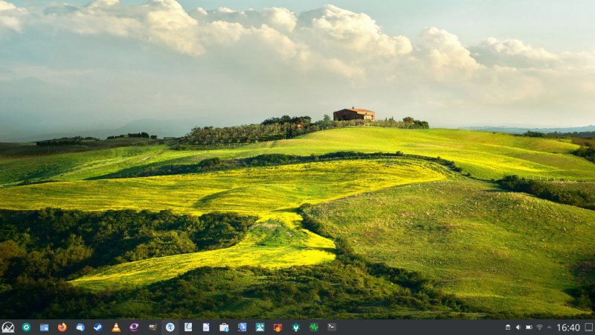
Task: Open the Thunderbird mail client
Action: pos(80,327)
